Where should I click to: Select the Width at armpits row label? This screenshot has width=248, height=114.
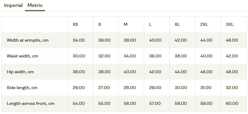28,40
